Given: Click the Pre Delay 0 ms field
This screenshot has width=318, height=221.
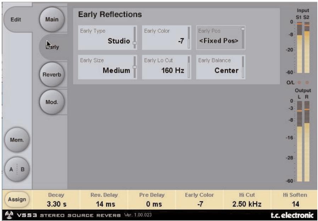Looking at the screenshot, I should pos(152,200).
